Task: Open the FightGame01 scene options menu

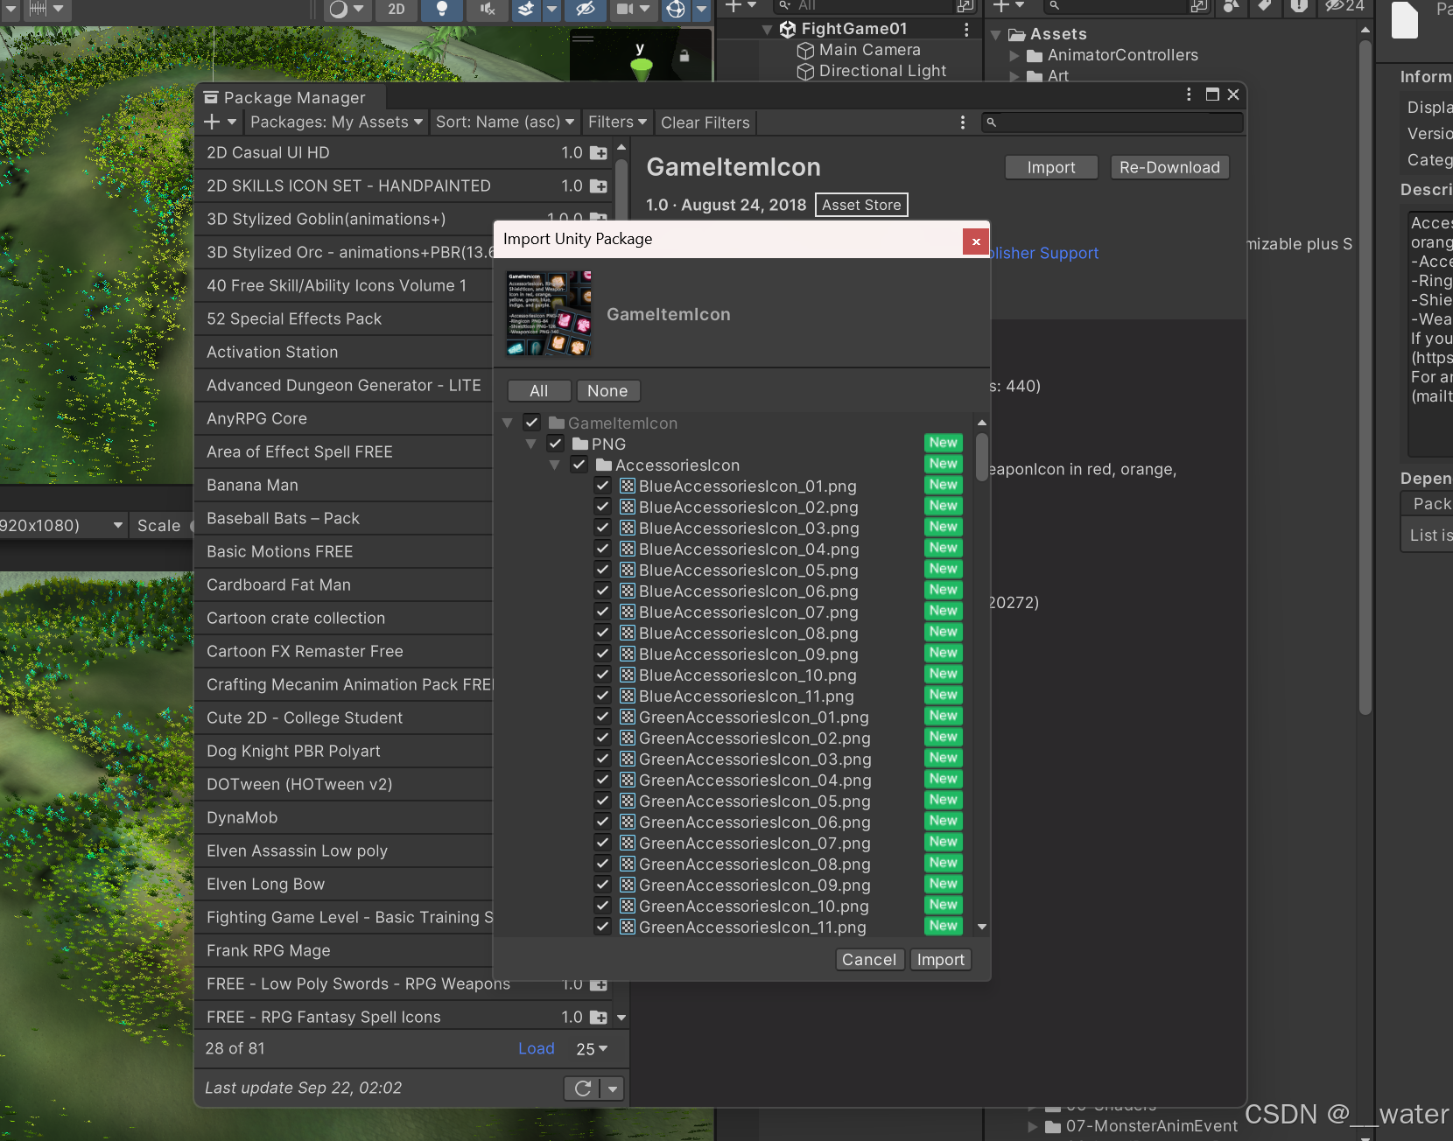Action: click(966, 29)
